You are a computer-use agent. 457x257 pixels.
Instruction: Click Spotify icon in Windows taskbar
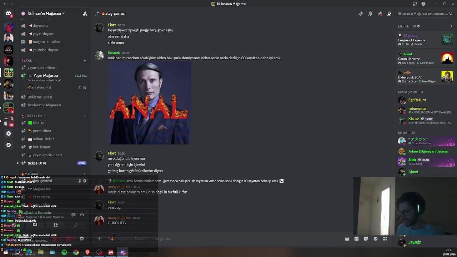pos(64,253)
